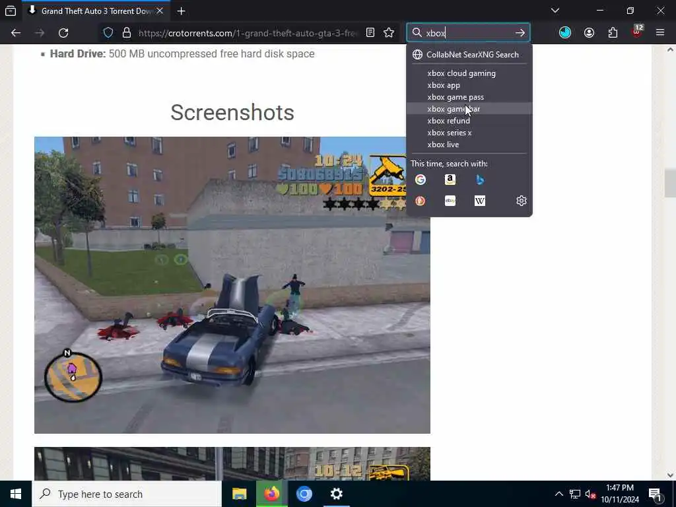The height and width of the screenshot is (507, 676).
Task: Submit search with the go arrow
Action: click(520, 33)
